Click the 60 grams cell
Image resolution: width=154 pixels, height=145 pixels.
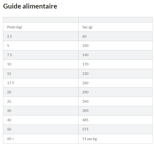click(x=84, y=36)
